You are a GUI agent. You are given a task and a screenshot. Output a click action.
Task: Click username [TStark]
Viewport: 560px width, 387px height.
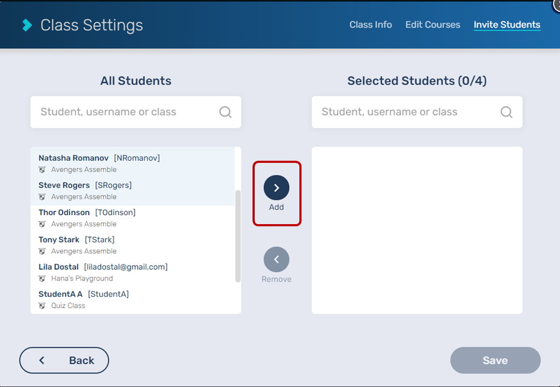(100, 240)
